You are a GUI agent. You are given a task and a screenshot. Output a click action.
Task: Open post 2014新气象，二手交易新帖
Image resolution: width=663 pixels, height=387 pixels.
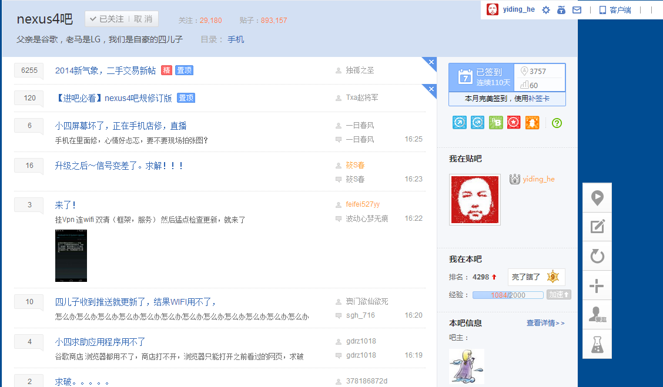click(x=105, y=70)
